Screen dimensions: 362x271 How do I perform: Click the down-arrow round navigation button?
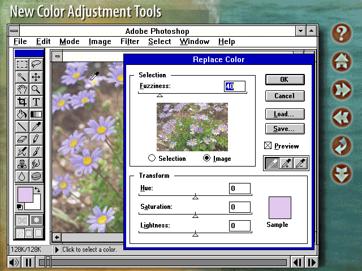coord(342,173)
